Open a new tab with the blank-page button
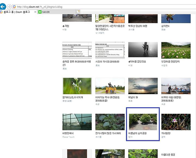The width and height of the screenshot is (196, 158). [x=78, y=12]
